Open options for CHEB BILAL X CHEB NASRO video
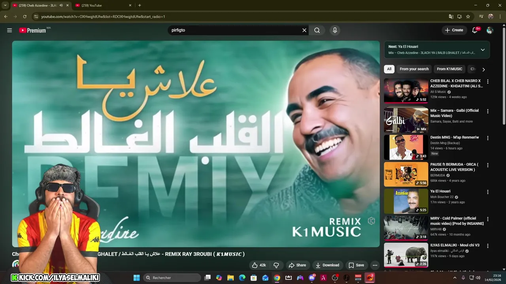 pos(487,82)
